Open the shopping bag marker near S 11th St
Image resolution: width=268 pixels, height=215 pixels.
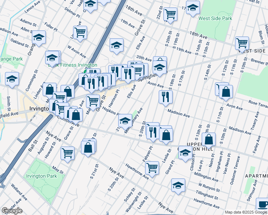click(x=226, y=92)
